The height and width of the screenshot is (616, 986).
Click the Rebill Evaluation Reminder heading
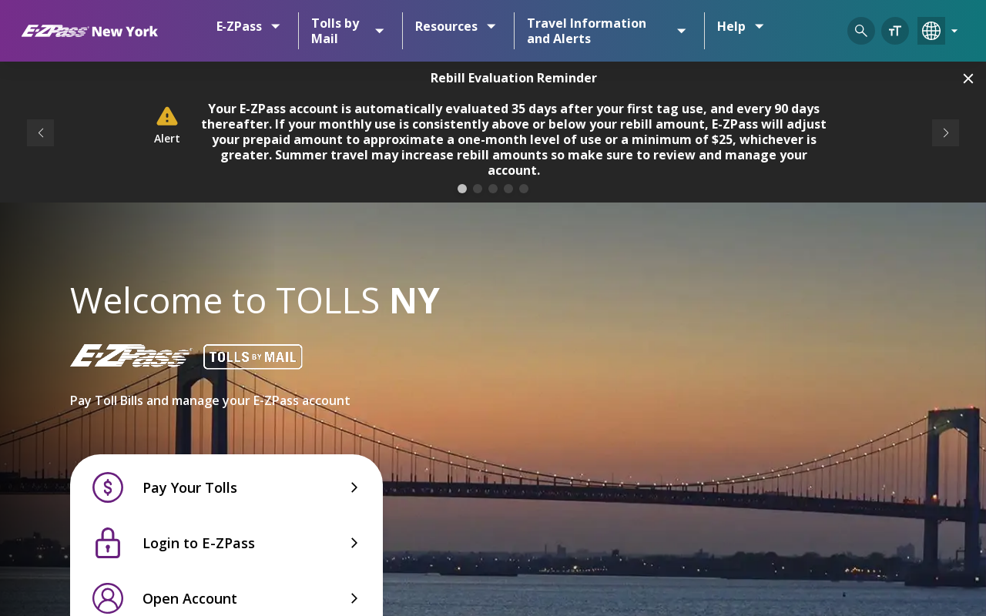514,78
